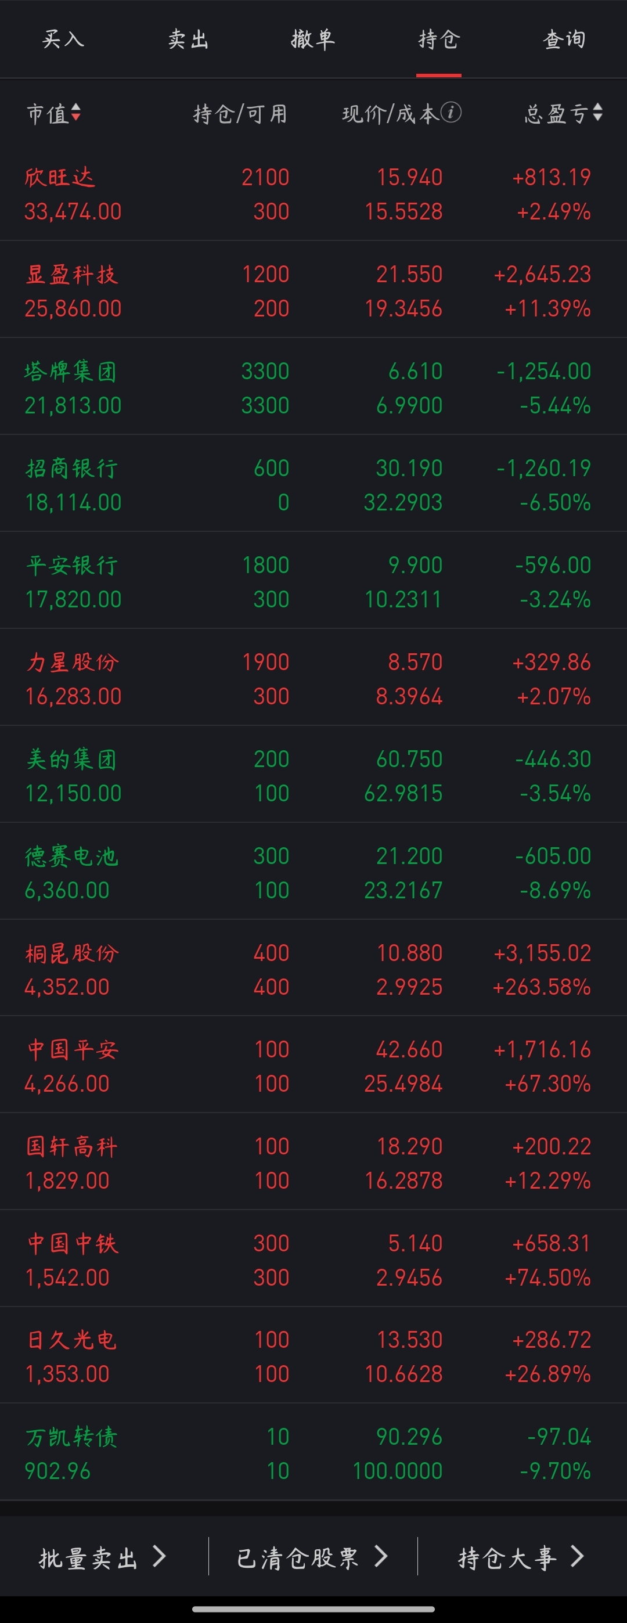Select the 持仓 holdings tab
The width and height of the screenshot is (627, 1623).
(438, 39)
